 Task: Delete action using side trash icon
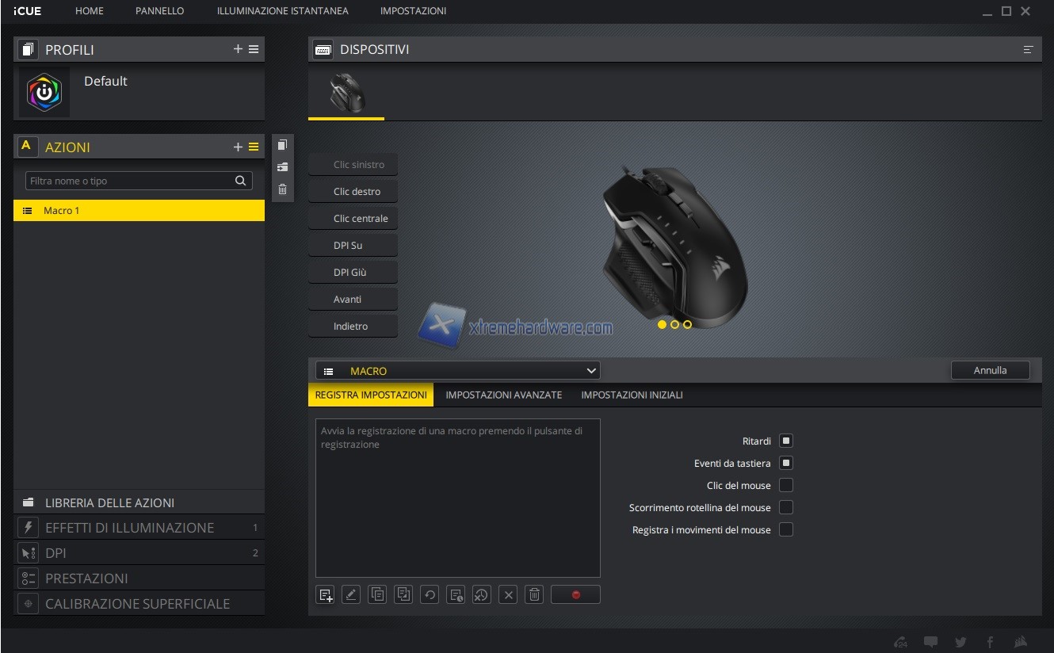point(282,189)
